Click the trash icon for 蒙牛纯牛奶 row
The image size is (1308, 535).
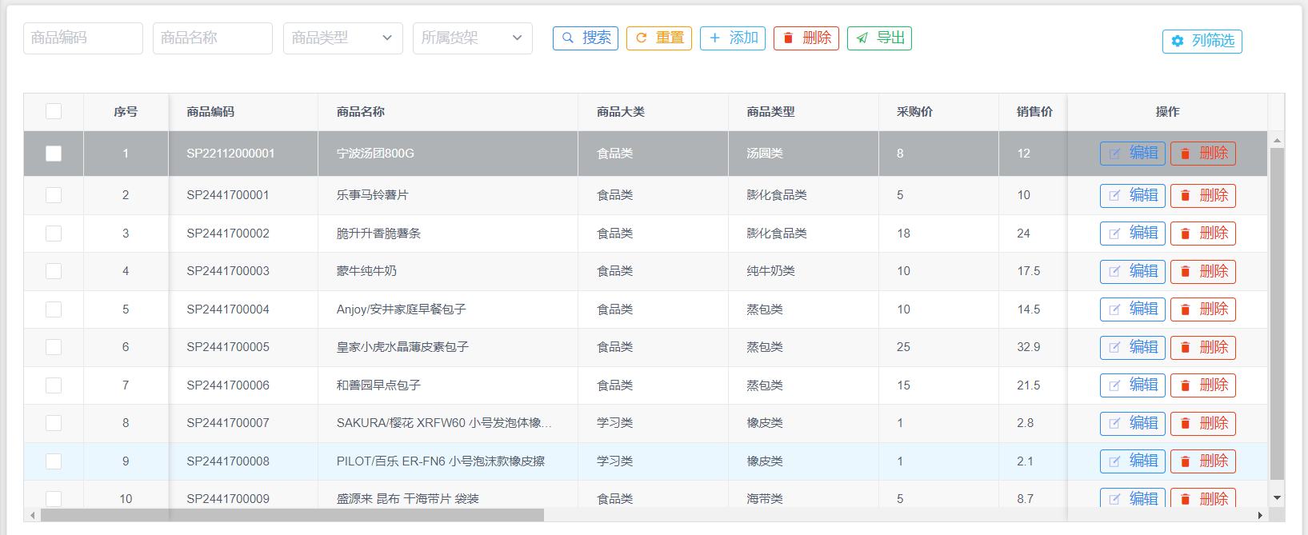tap(1185, 271)
